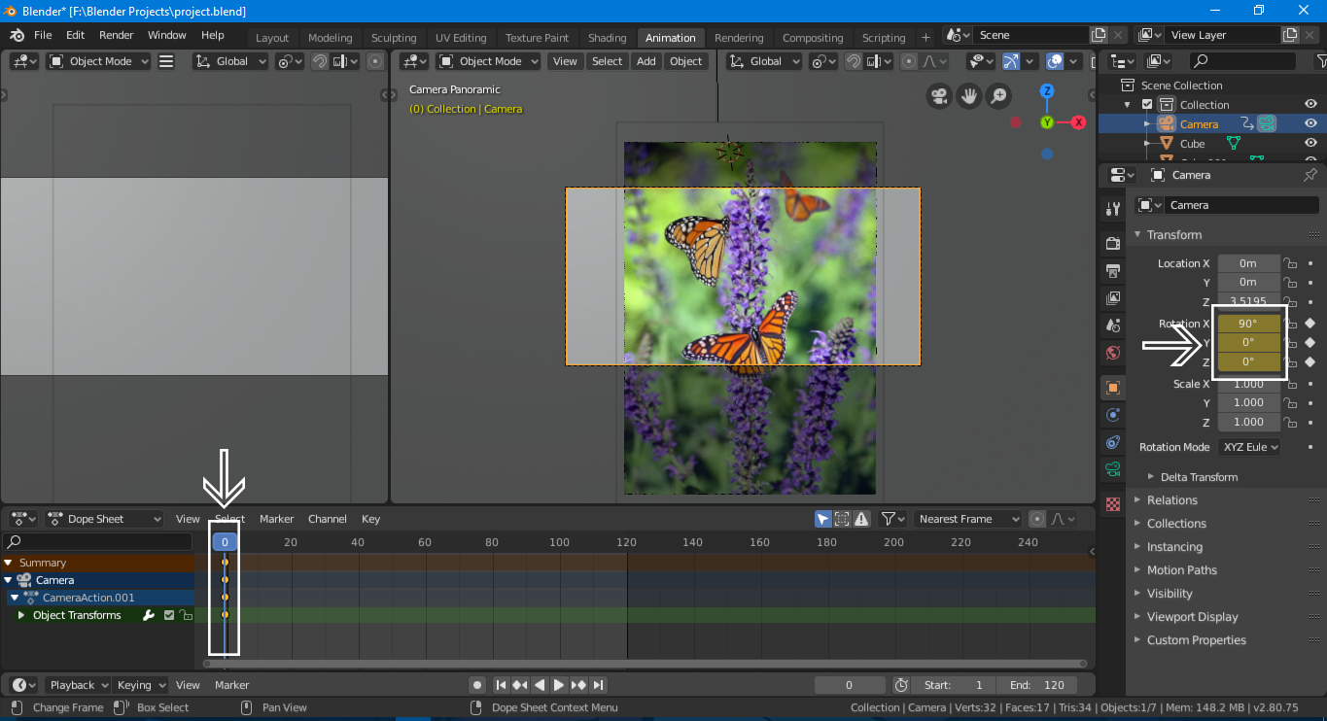
Task: Click the Rotation X keyframe diamond icon
Action: (x=1310, y=324)
